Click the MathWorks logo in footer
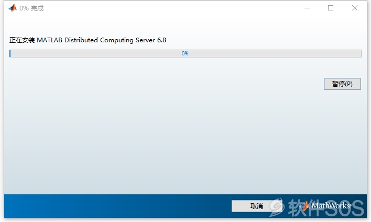371x222 pixels. tap(326, 206)
